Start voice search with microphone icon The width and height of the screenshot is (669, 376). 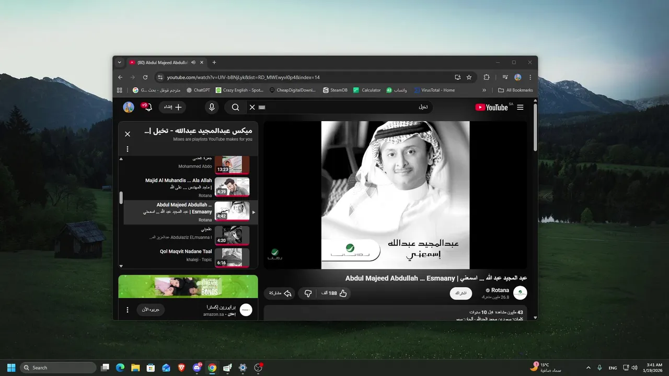(212, 107)
